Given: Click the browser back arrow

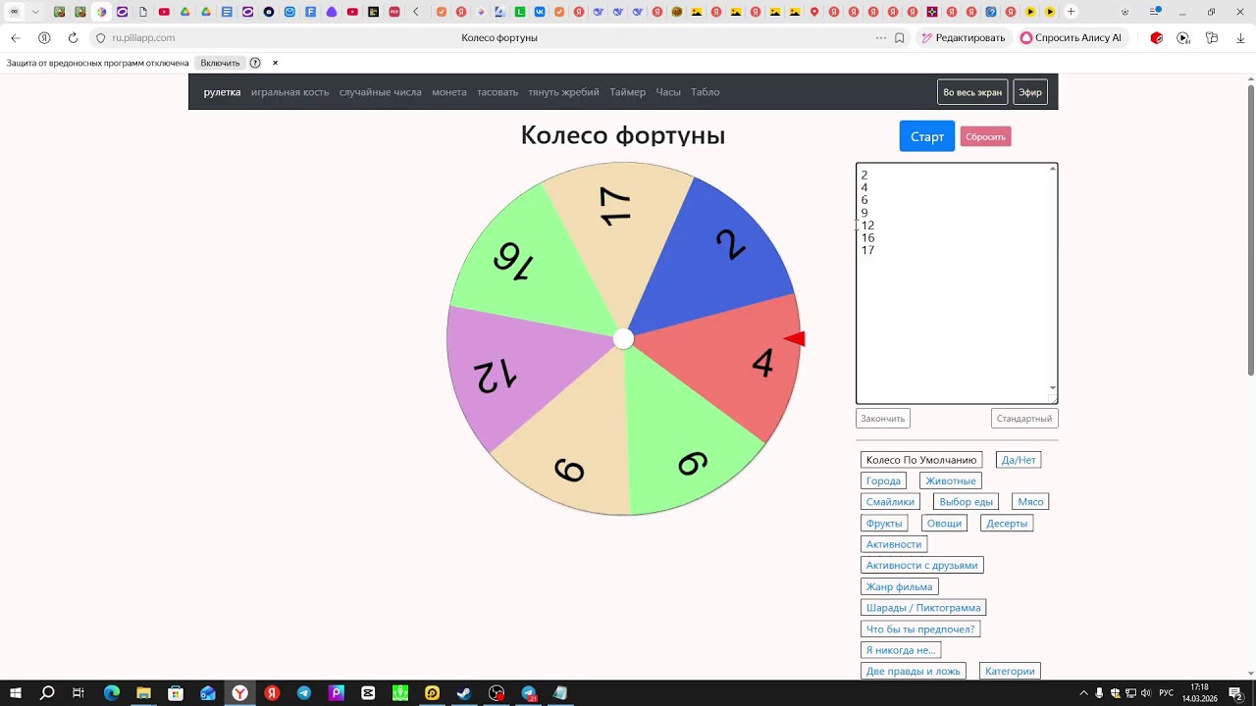Looking at the screenshot, I should 15,38.
